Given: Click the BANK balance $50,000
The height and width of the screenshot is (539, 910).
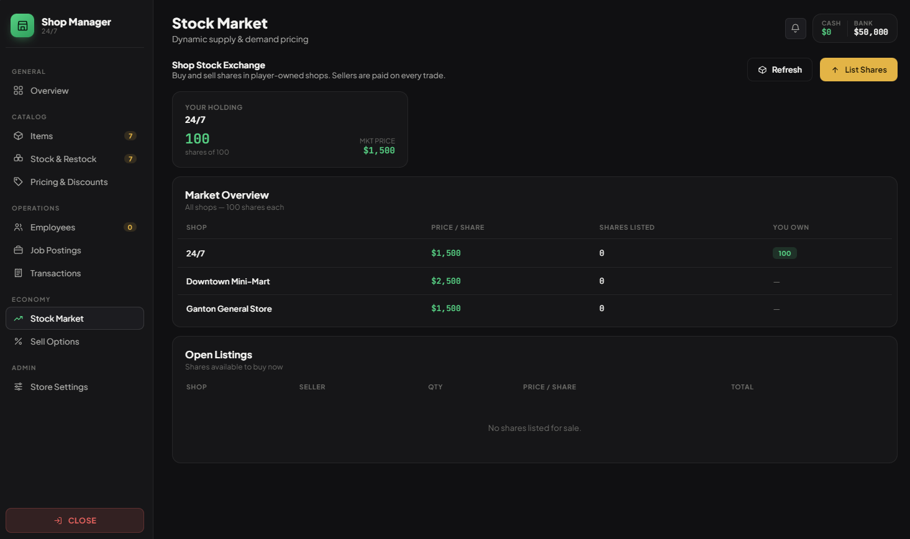Looking at the screenshot, I should point(871,32).
